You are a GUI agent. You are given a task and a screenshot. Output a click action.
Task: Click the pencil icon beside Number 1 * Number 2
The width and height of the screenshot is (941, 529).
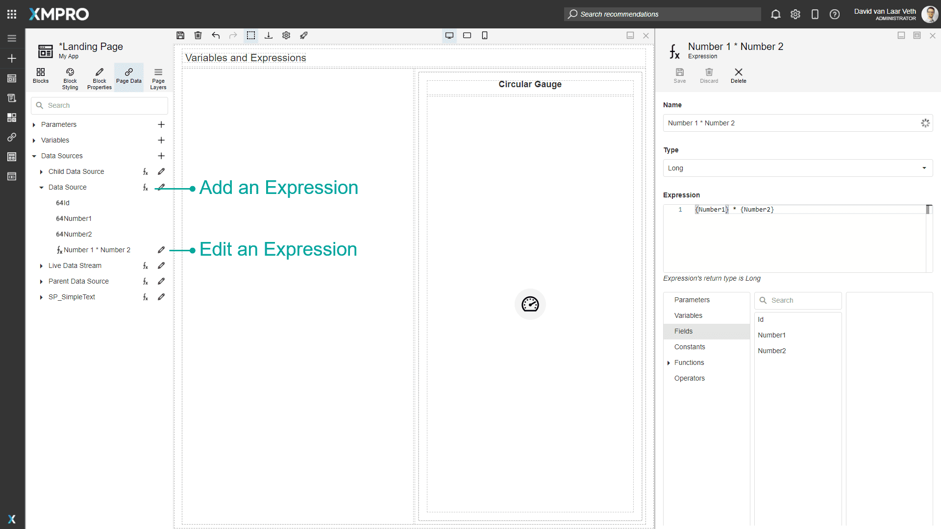(x=161, y=250)
